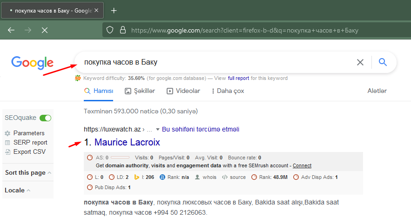411x224 pixels.
Task: Click 'Bounce rate: 0' metric
Action: (x=244, y=158)
